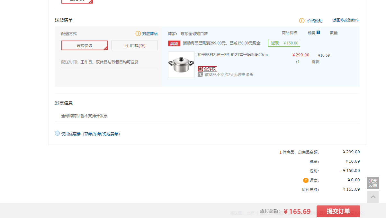Screen dimensions: 386x218
Task: Click the blue question mark next to 税费 header
Action: [318, 33]
